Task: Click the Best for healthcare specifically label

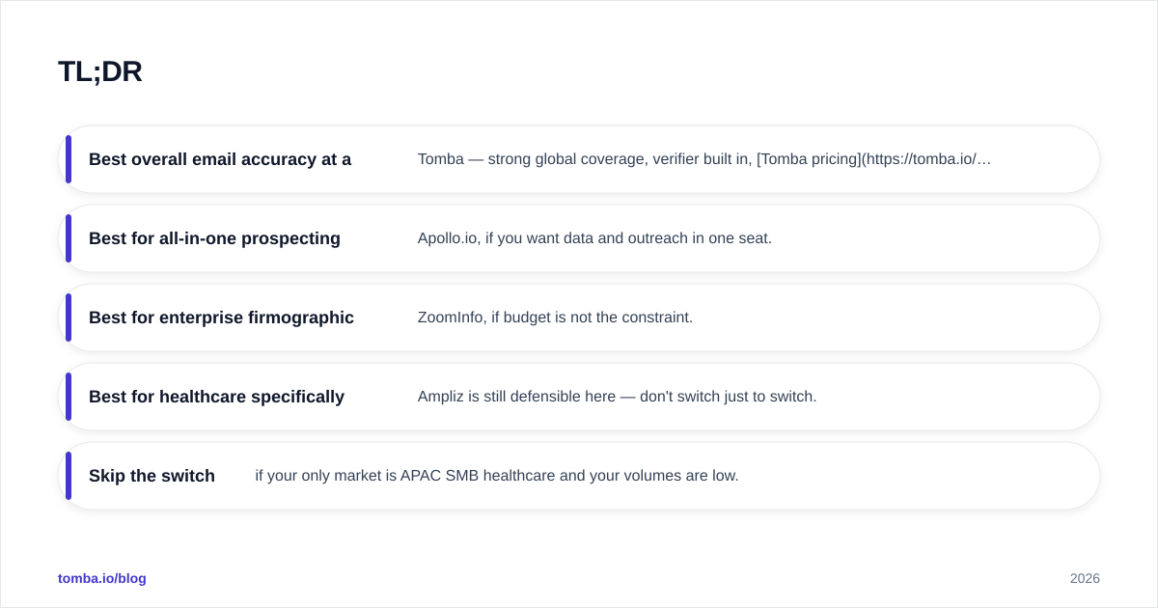Action: click(x=216, y=397)
